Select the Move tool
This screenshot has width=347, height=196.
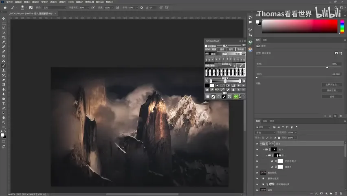click(x=4, y=18)
